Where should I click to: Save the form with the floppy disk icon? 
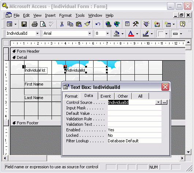click(x=24, y=24)
